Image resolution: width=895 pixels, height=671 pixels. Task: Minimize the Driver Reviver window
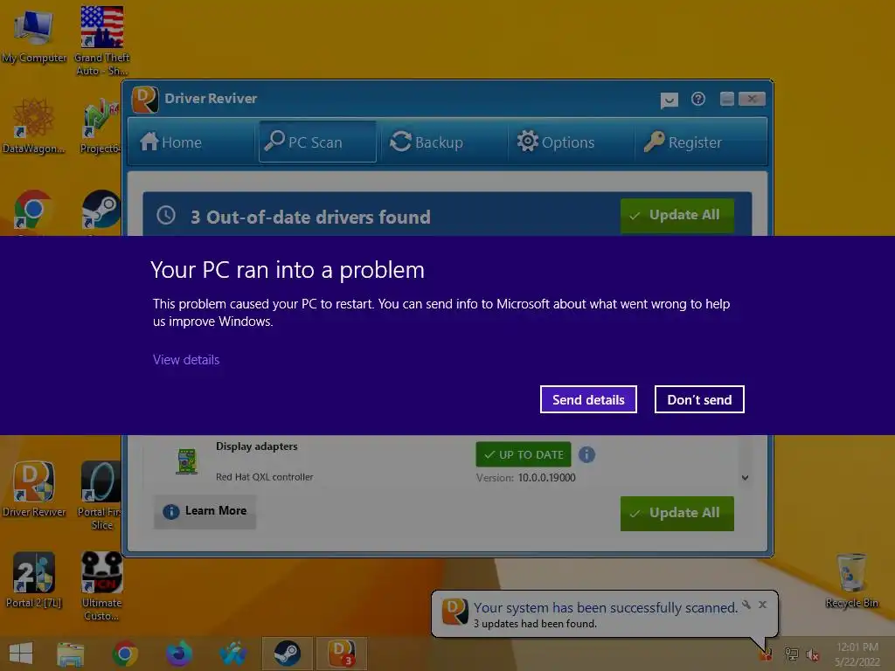[727, 100]
